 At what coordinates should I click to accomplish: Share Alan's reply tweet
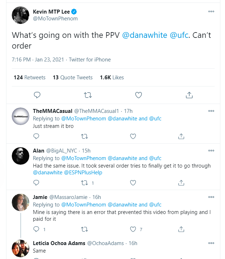(181, 183)
